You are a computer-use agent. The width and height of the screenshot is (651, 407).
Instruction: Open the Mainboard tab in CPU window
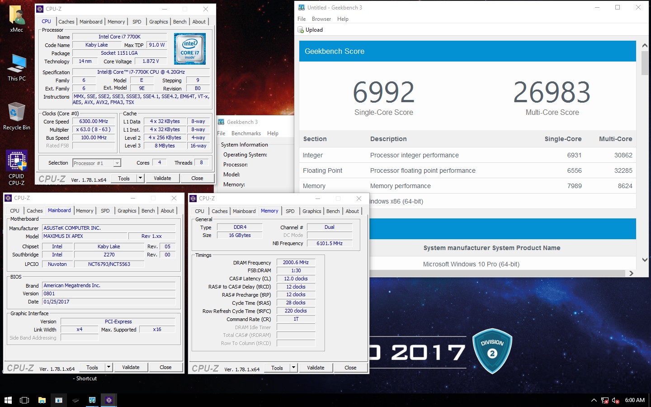91,22
